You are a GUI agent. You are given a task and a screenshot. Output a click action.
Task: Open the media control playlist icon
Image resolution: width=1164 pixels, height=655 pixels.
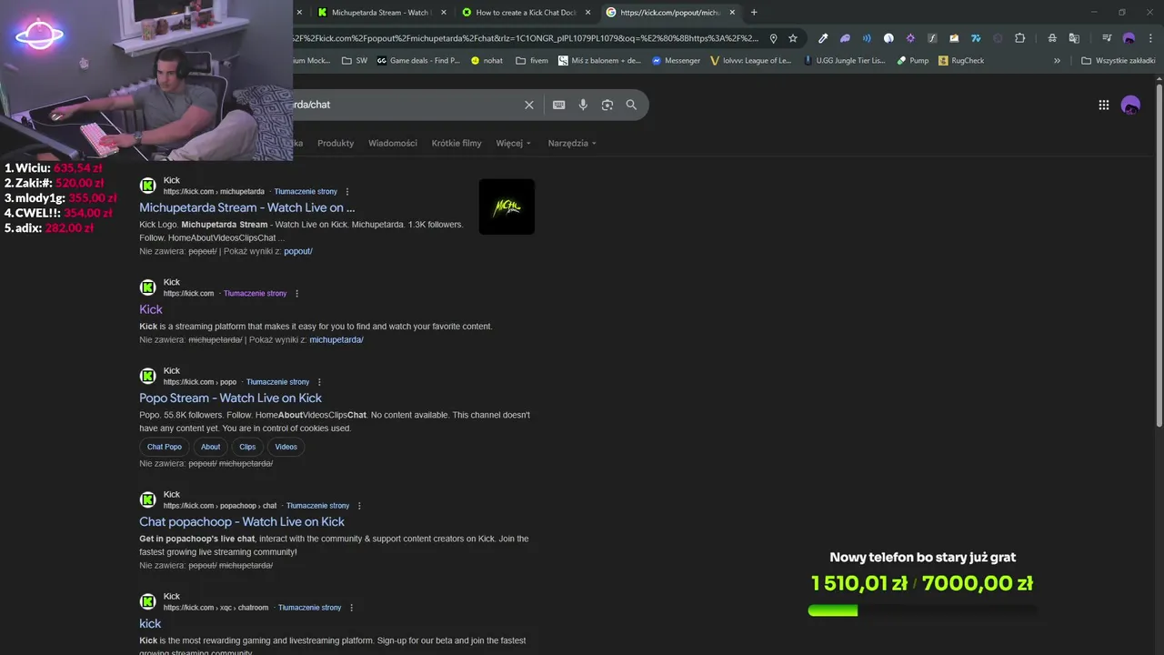tap(1107, 38)
